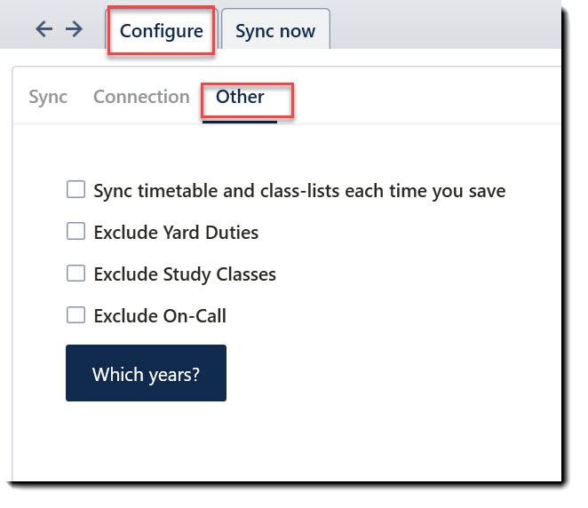588x508 pixels.
Task: Click 'Sync timetable and class-lists' label text
Action: pos(299,191)
